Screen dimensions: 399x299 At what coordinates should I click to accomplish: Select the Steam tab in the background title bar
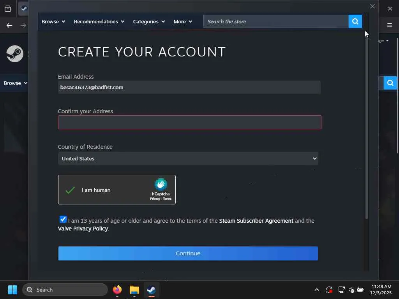click(x=24, y=9)
